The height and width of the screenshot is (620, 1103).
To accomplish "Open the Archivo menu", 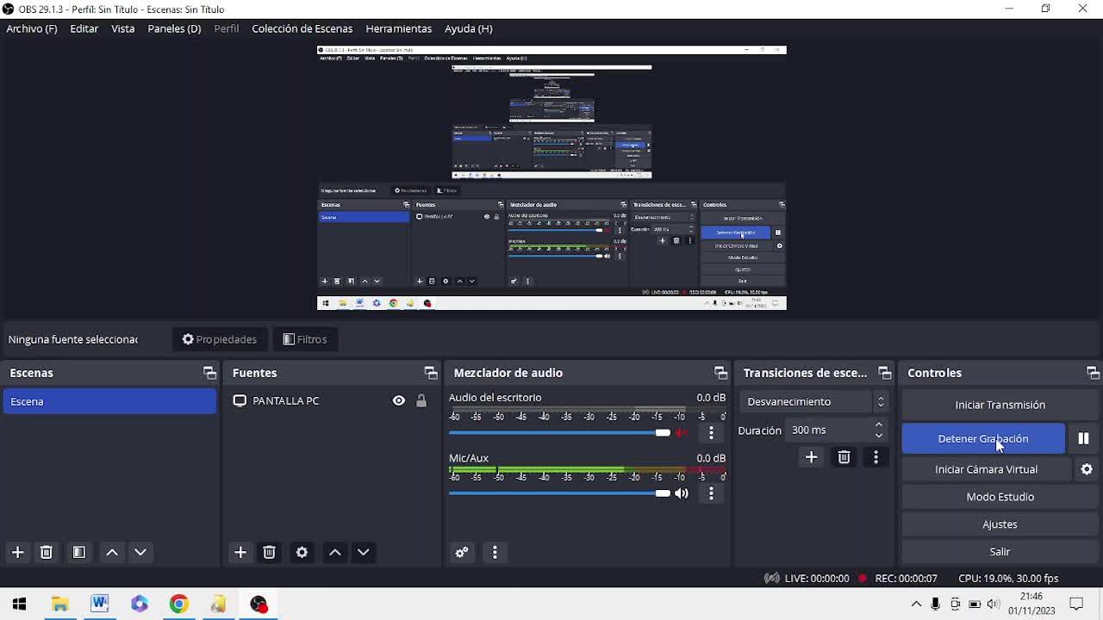I will 32,28.
